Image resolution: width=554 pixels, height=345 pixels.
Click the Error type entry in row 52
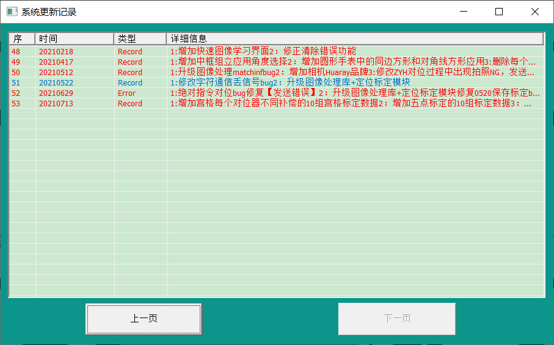pos(127,93)
